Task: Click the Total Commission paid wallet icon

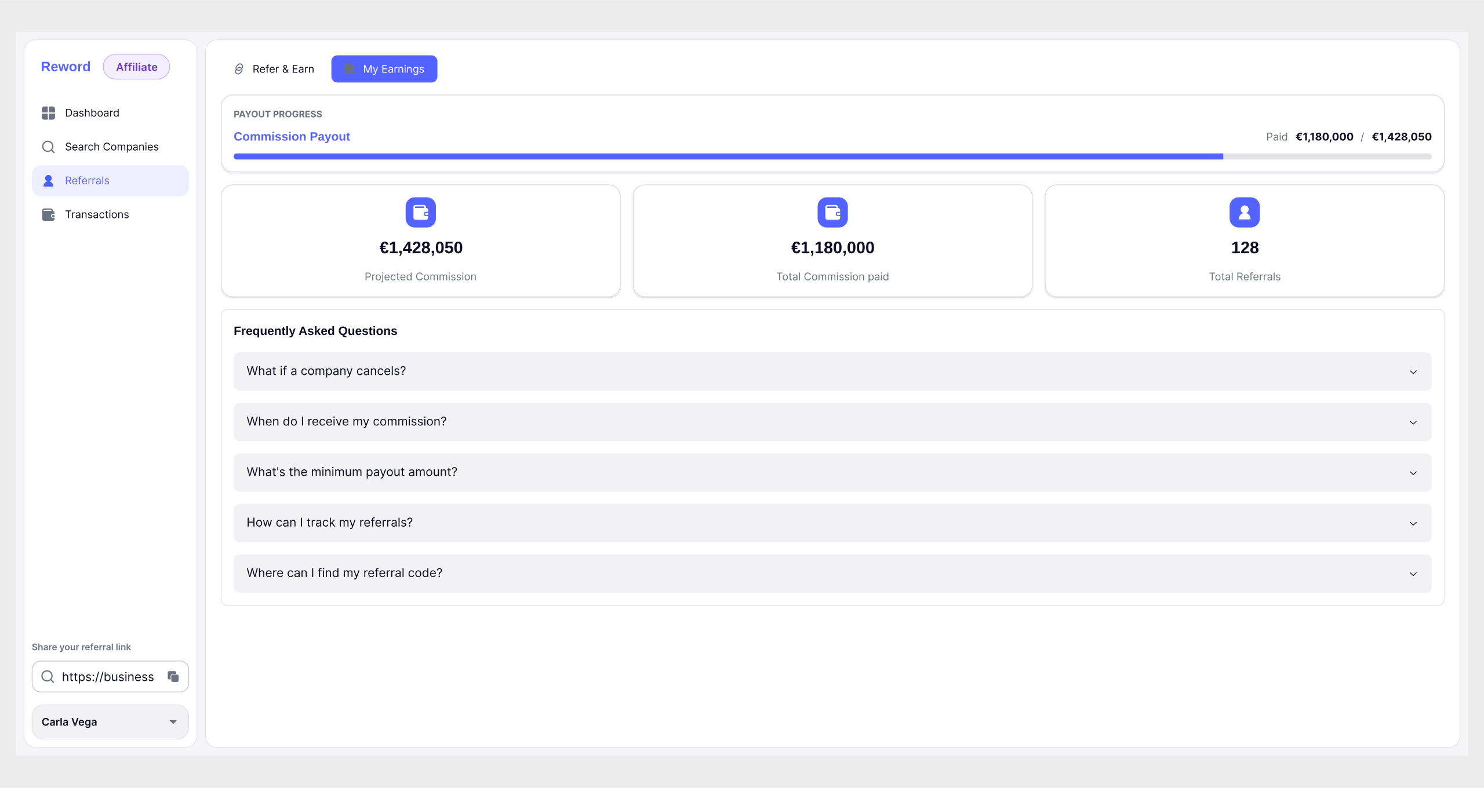Action: click(x=832, y=213)
